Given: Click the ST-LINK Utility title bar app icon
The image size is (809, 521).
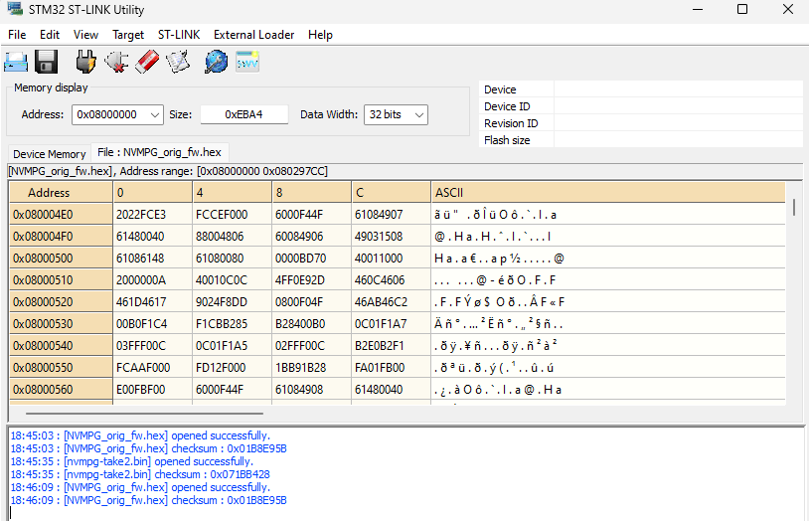Looking at the screenshot, I should point(15,9).
